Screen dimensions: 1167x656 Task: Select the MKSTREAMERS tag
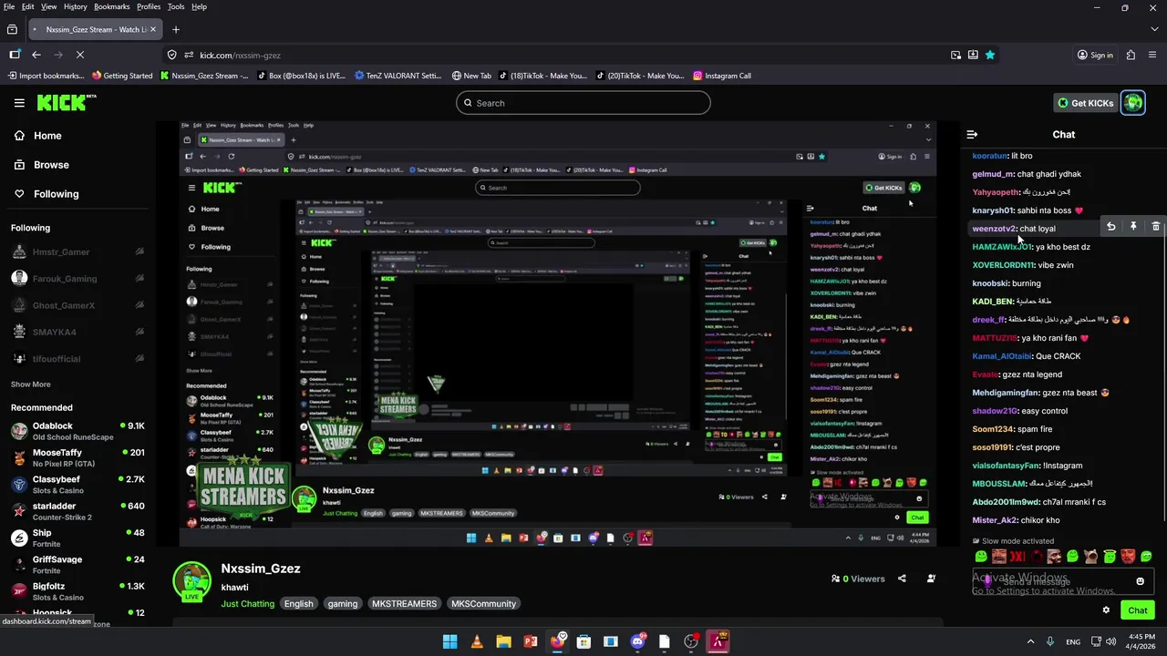pos(404,604)
